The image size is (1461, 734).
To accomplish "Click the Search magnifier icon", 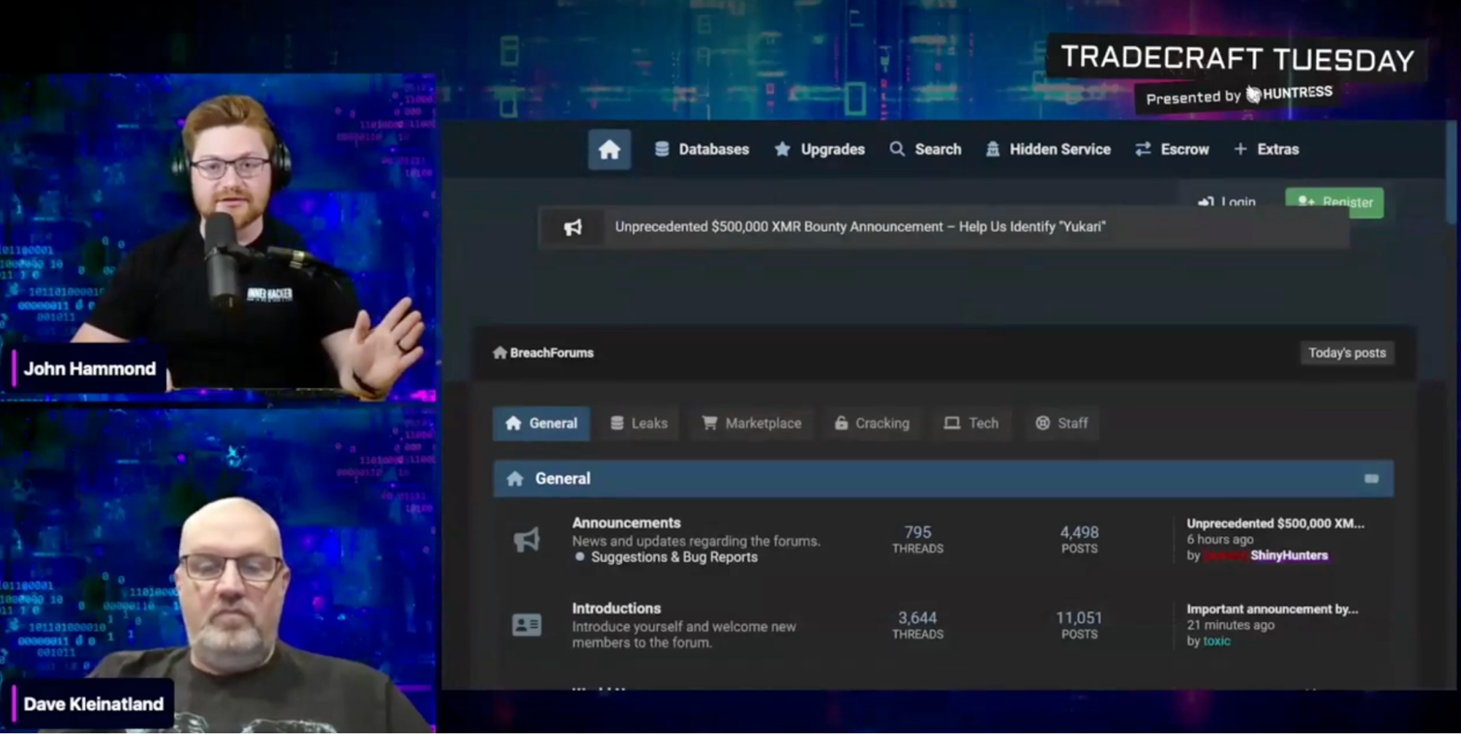I will (x=897, y=150).
